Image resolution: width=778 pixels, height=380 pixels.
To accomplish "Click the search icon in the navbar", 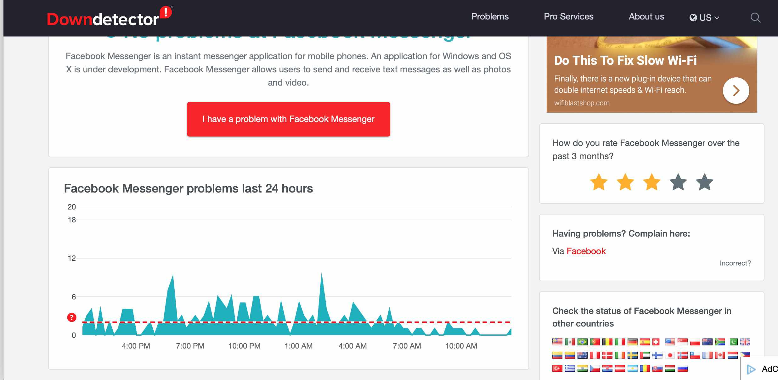I will click(756, 18).
